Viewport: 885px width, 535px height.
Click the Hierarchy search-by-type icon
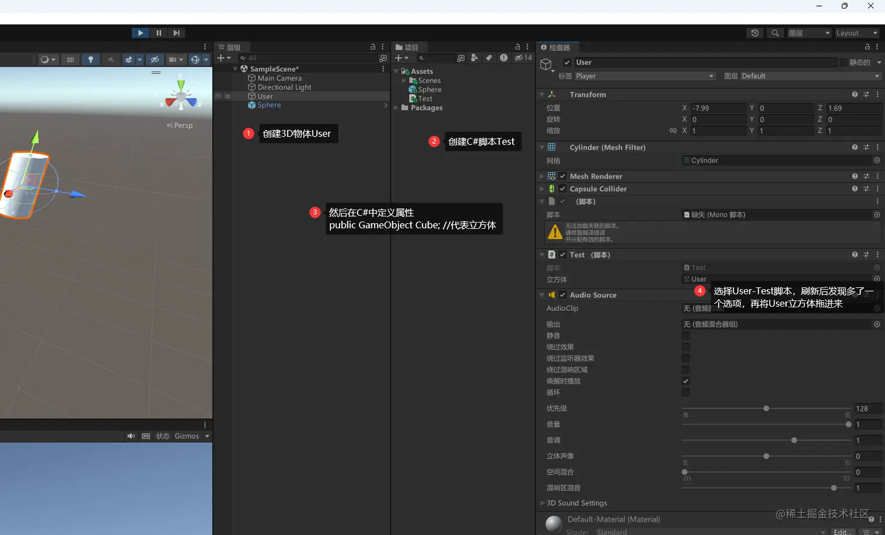(x=383, y=58)
